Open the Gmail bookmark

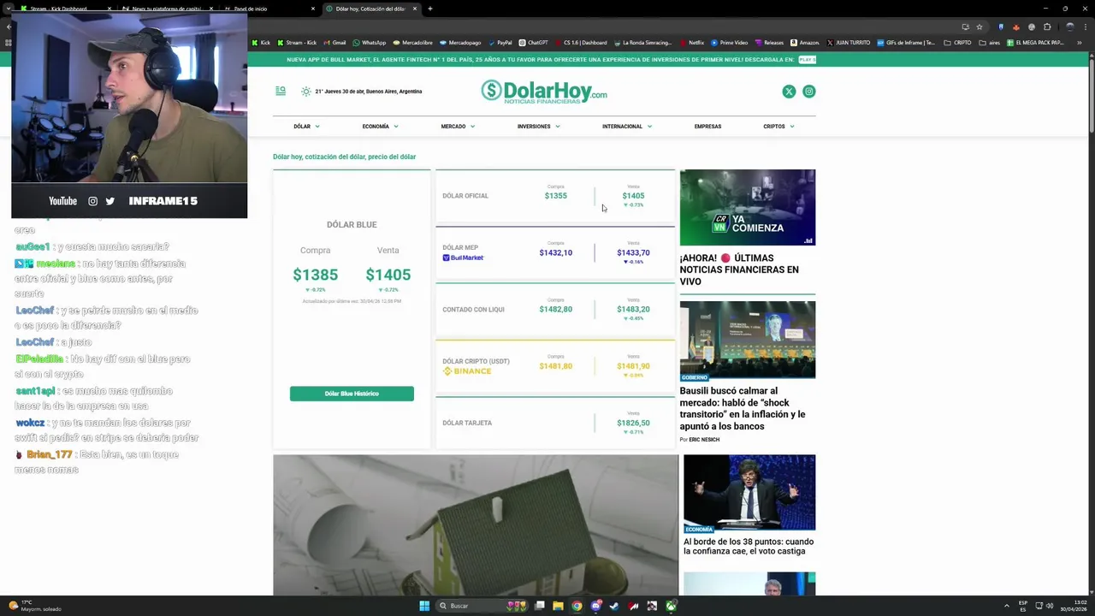(x=334, y=42)
